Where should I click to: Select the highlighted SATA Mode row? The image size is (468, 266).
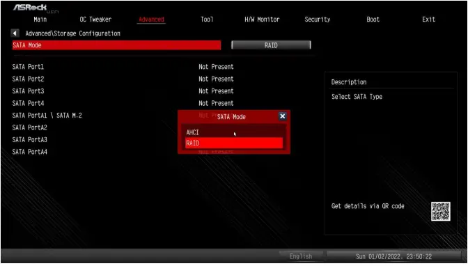tap(116, 45)
